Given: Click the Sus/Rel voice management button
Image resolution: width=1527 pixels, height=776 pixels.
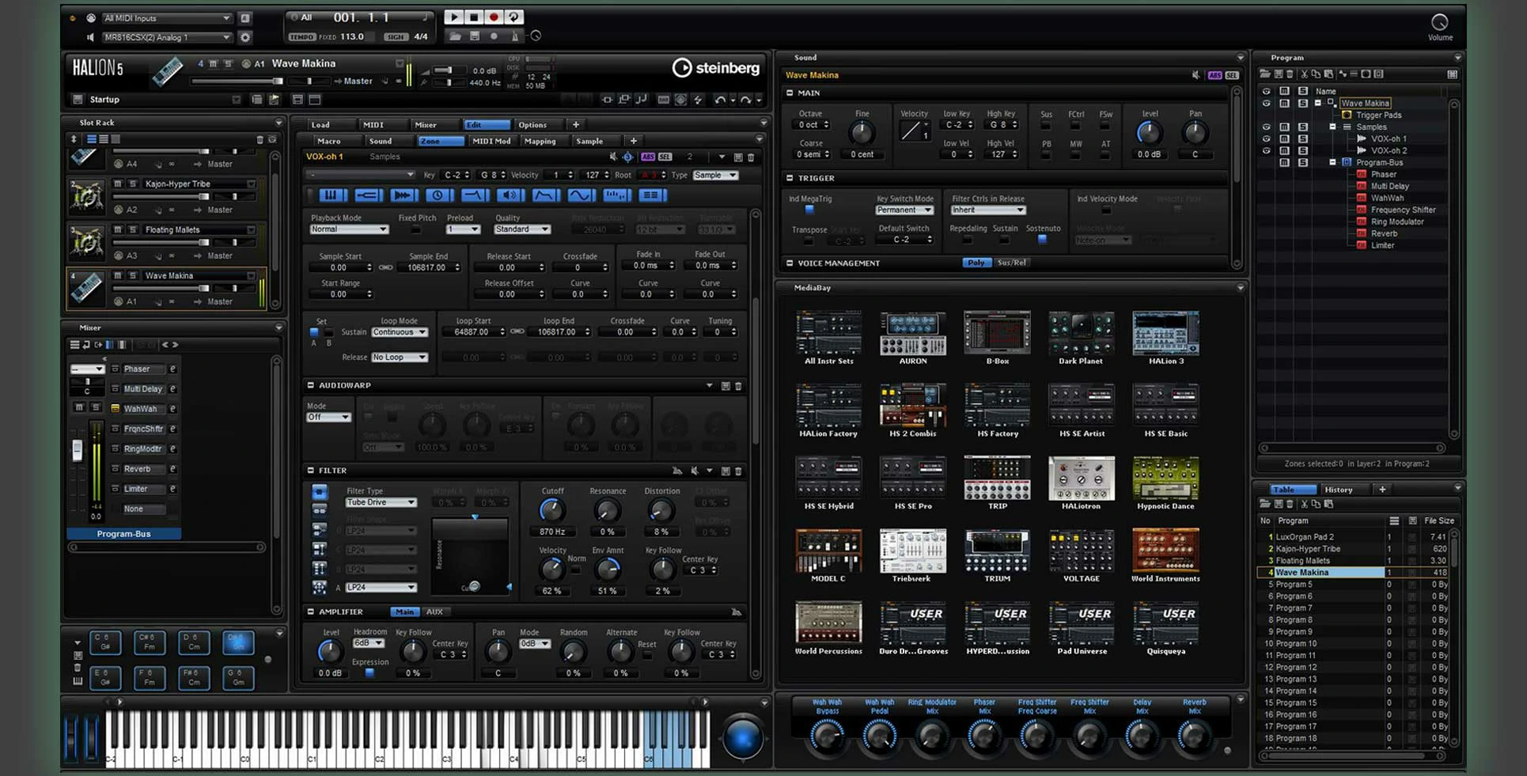Looking at the screenshot, I should [x=1012, y=263].
